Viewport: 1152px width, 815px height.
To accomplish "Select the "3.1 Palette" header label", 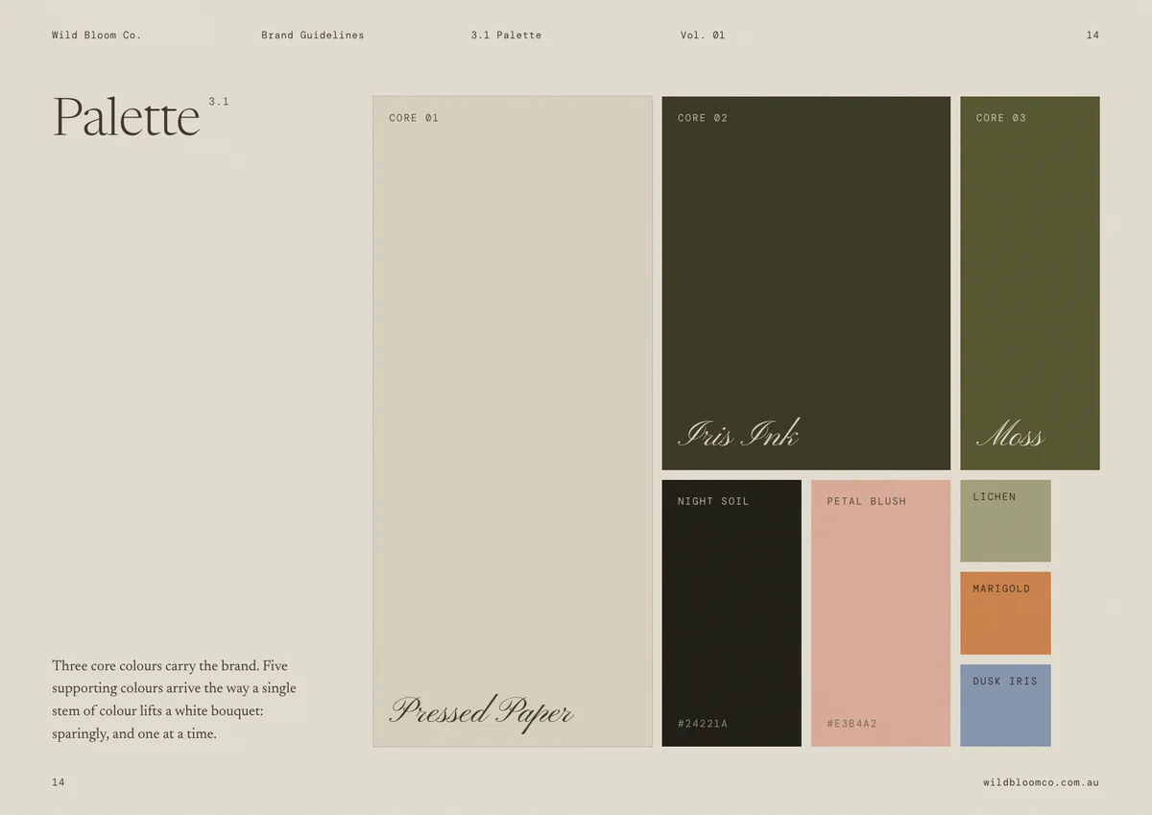I will 506,36.
